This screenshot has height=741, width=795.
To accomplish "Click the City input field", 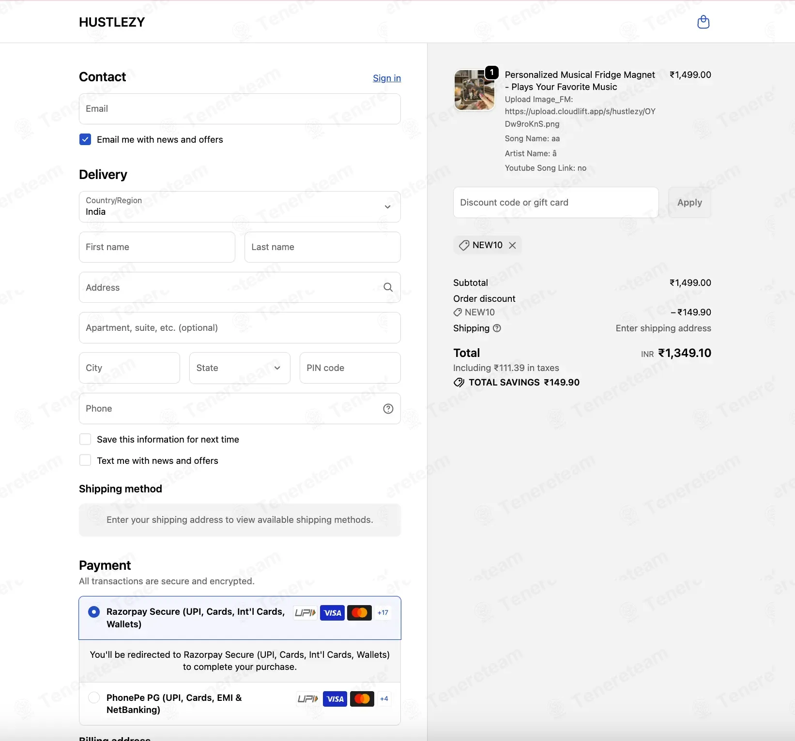I will (x=129, y=368).
